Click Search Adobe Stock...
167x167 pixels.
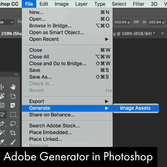tap(67, 126)
